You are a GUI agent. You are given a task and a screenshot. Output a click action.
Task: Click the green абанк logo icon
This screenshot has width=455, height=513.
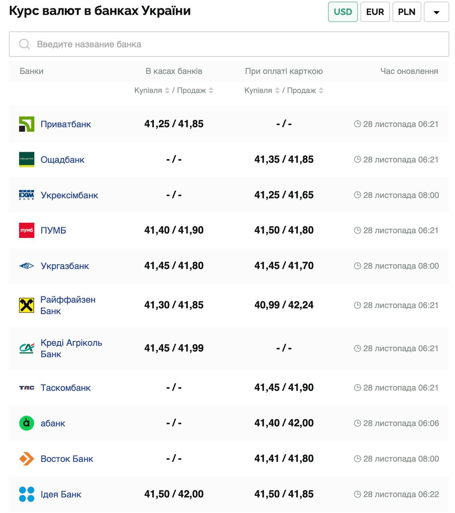click(26, 423)
